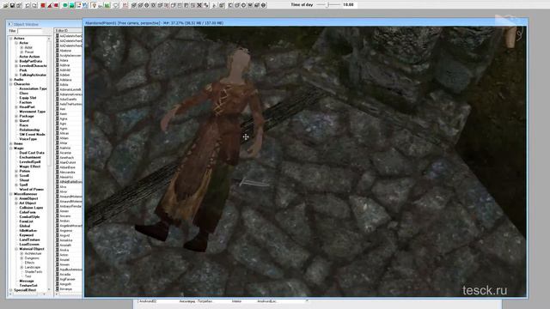Viewport: 550px width, 309px height.
Task: Select the Class tree item
Action: pyautogui.click(x=24, y=94)
